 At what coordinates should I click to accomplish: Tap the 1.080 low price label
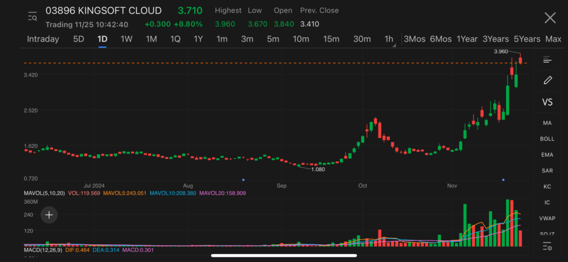(318, 169)
